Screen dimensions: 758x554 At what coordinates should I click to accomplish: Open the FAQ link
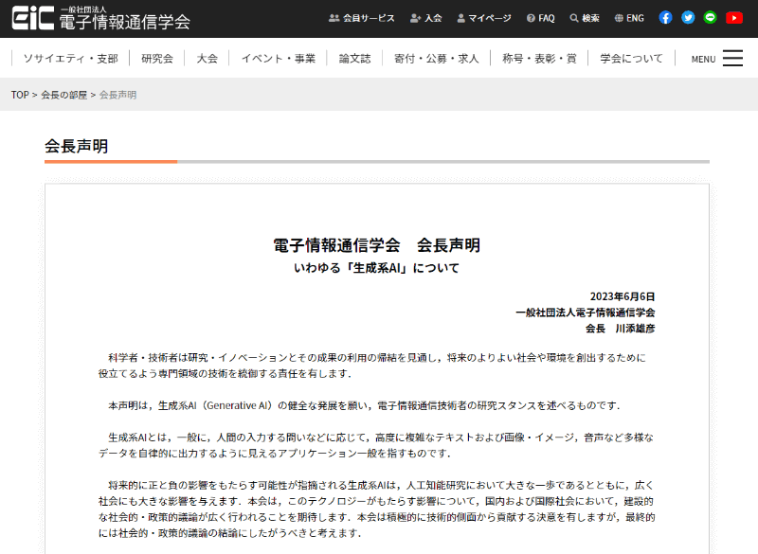point(540,18)
